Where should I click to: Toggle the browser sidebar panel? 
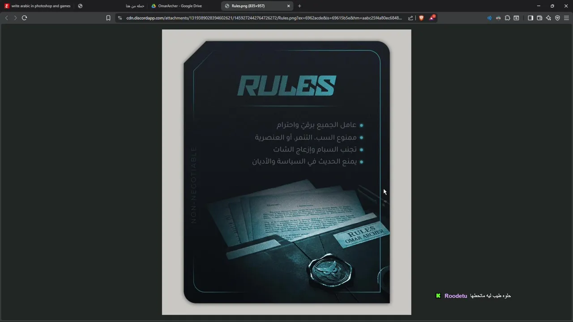[x=530, y=18]
